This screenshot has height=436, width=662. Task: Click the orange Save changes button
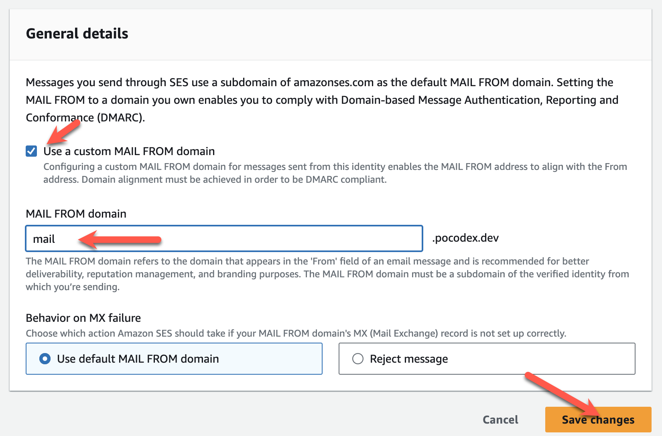(x=598, y=420)
